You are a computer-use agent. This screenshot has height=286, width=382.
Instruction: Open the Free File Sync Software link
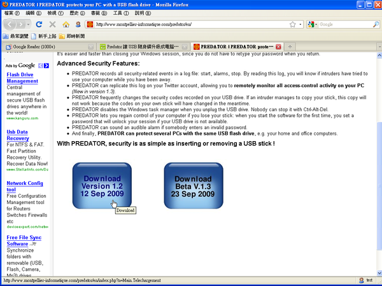pos(24,240)
